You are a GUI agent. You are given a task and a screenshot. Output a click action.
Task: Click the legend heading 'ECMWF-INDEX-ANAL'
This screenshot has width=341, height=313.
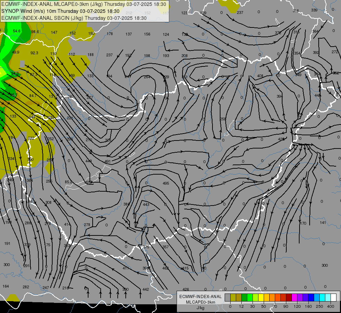[201, 297]
